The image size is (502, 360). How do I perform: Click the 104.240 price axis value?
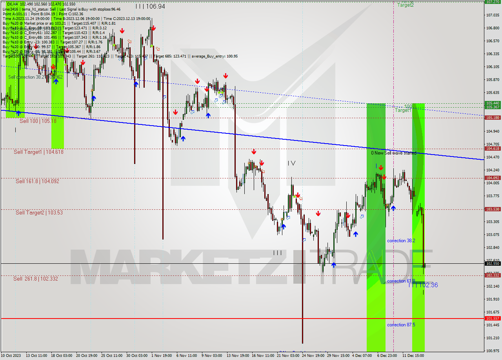[493, 170]
